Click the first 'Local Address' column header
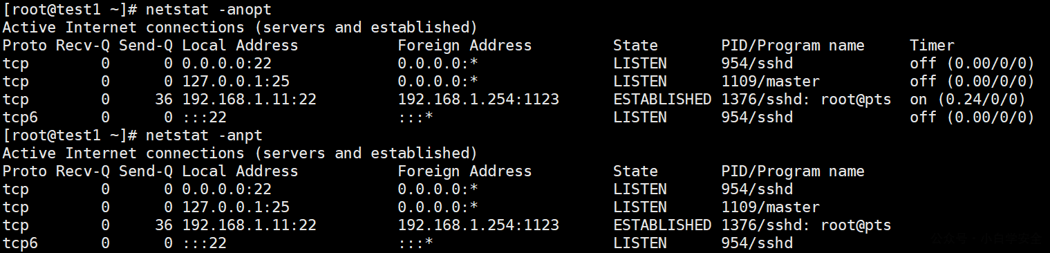 [x=240, y=46]
